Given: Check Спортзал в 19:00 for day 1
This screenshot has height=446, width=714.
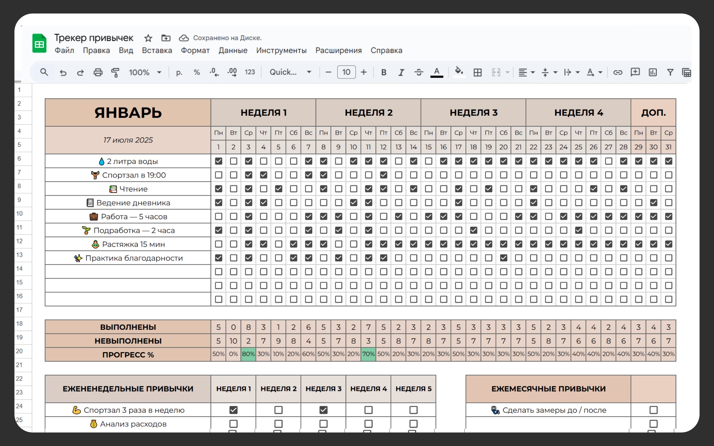Looking at the screenshot, I should pyautogui.click(x=219, y=175).
